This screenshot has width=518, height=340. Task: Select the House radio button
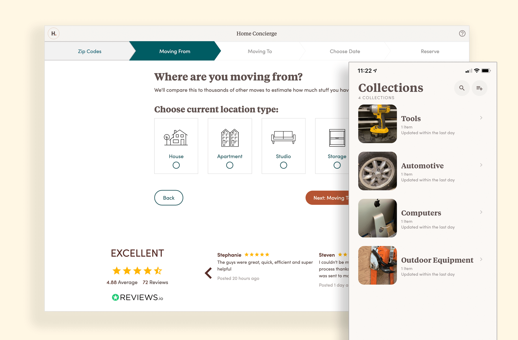[176, 165]
